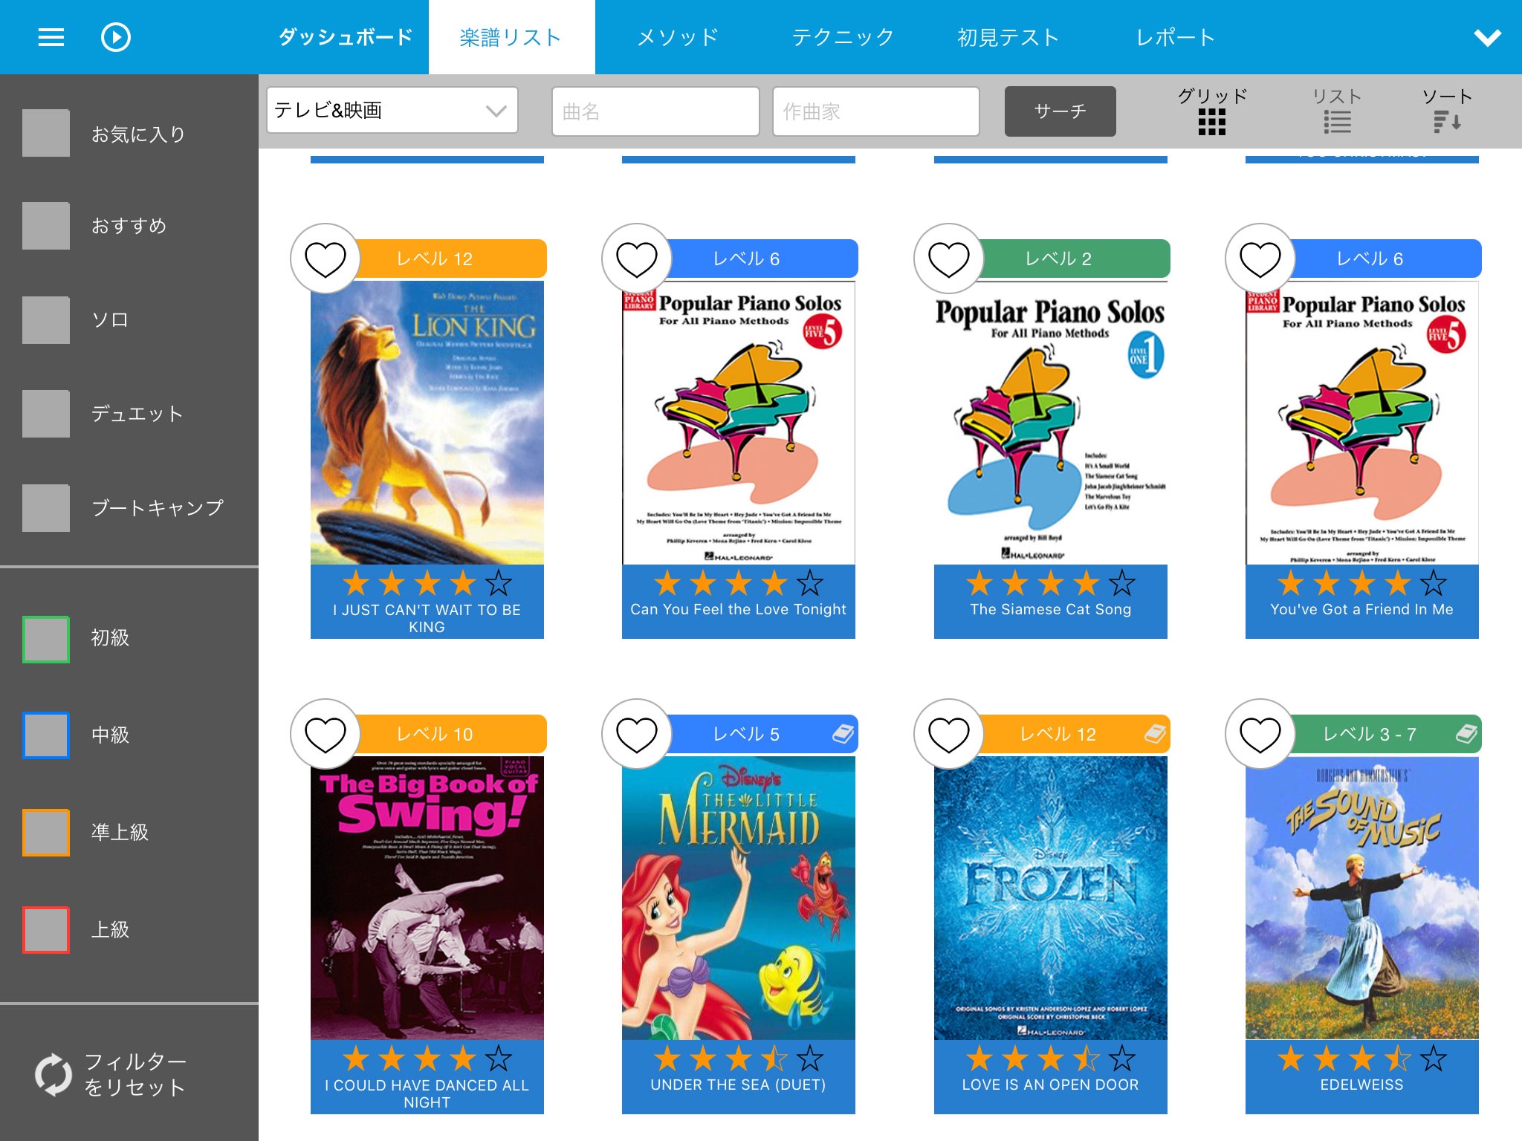The height and width of the screenshot is (1141, 1522).
Task: Toggle favorite on Little Mermaid
Action: click(635, 730)
